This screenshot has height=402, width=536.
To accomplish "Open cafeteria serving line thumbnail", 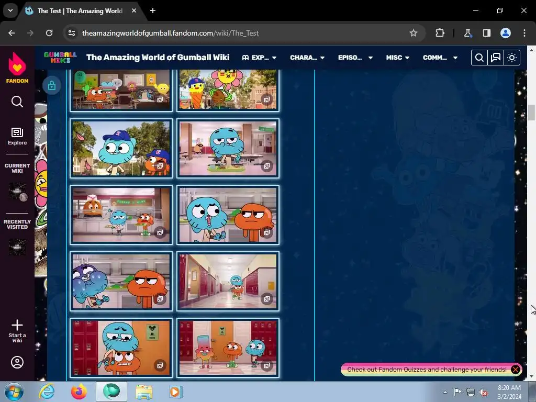I will (121, 215).
